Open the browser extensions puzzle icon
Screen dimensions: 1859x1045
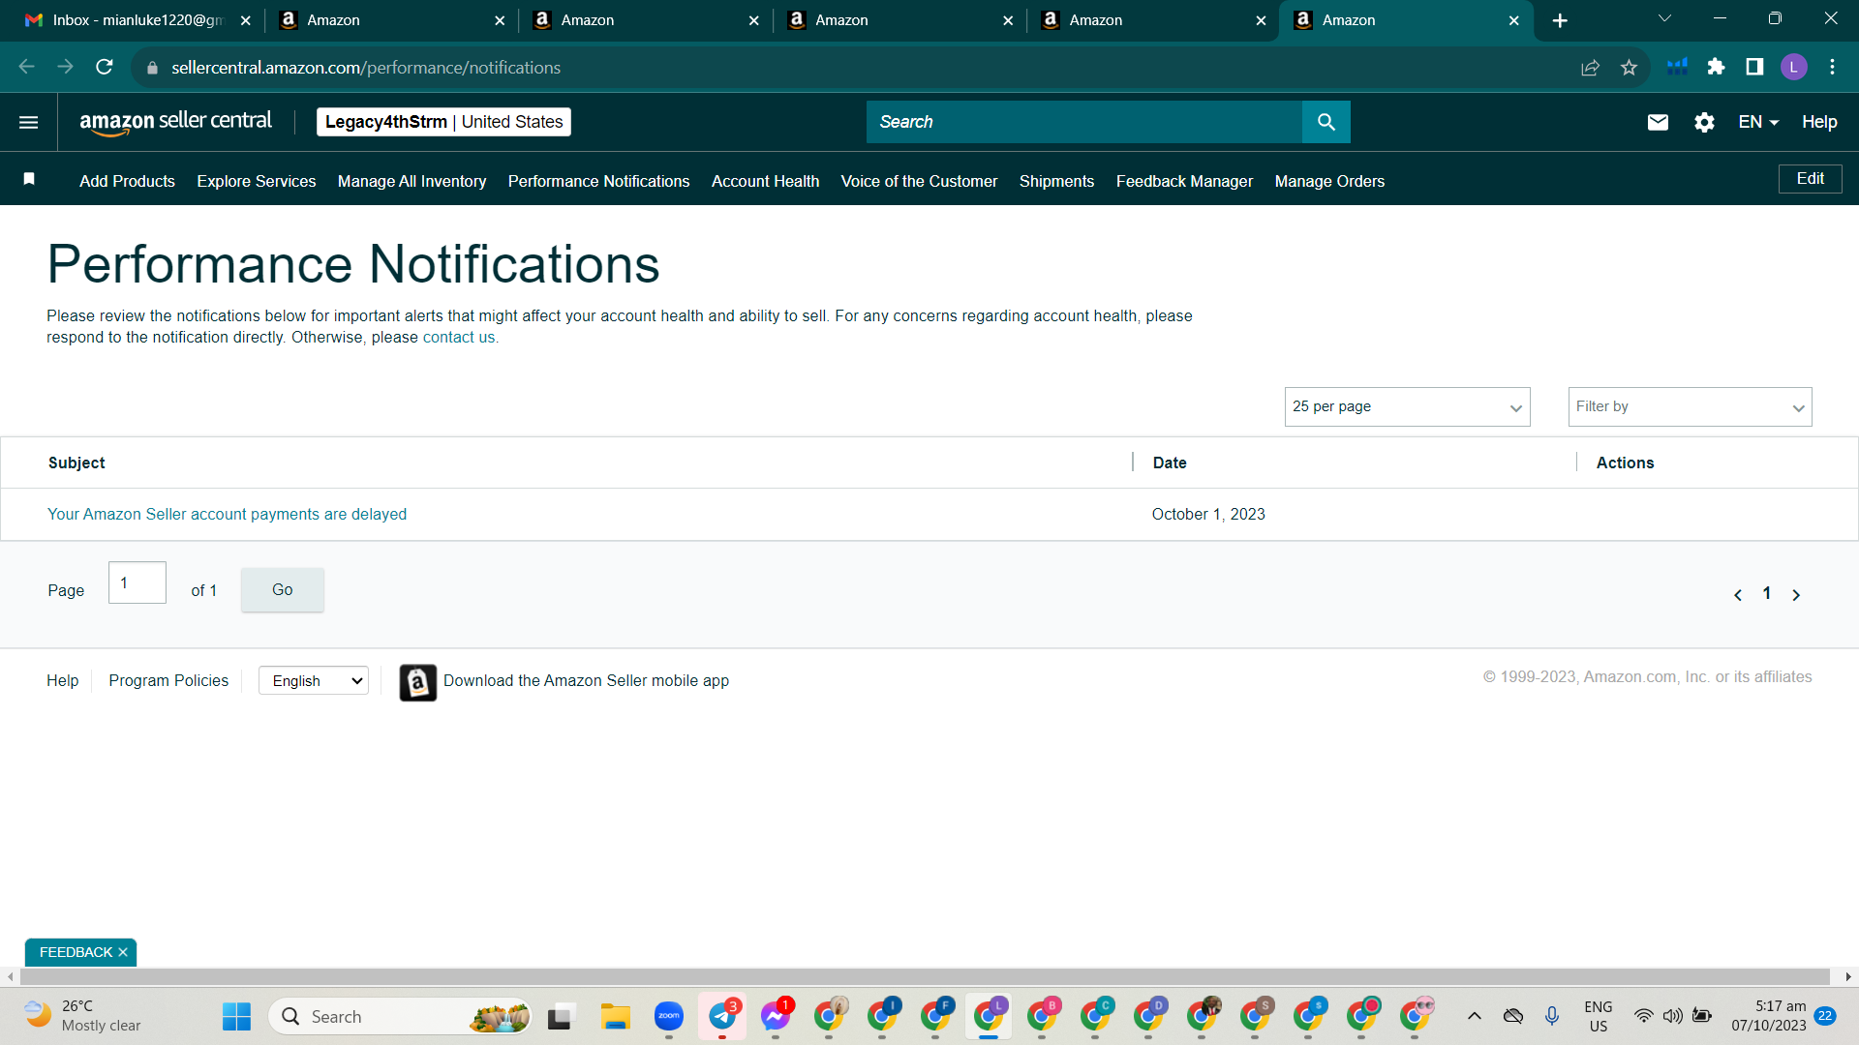pyautogui.click(x=1716, y=67)
